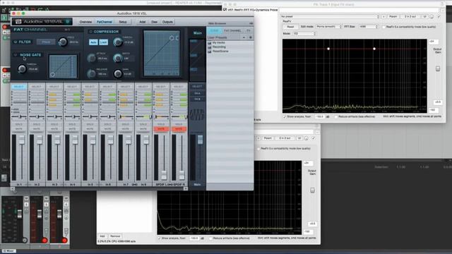Screen dimensions: 452x254
Task: Click the noise gate curve graph
Action: pyautogui.click(x=63, y=66)
